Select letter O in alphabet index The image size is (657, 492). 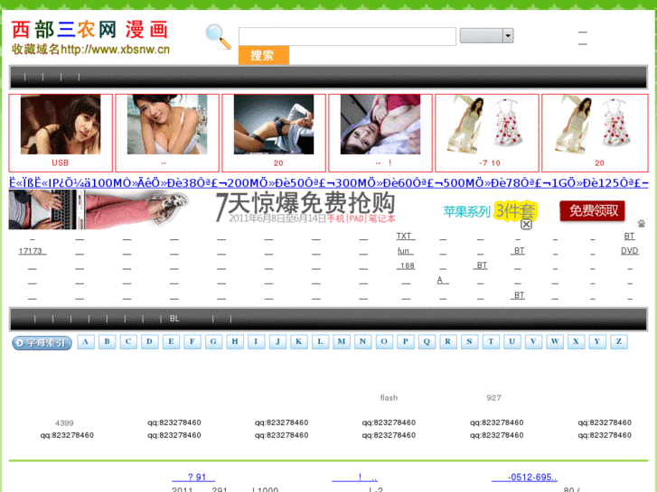click(x=384, y=341)
